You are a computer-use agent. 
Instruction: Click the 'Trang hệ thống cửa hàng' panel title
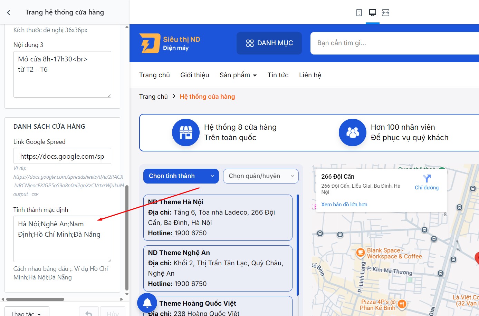(x=65, y=12)
